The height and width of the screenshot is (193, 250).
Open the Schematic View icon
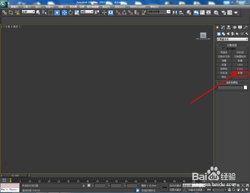pos(208,13)
